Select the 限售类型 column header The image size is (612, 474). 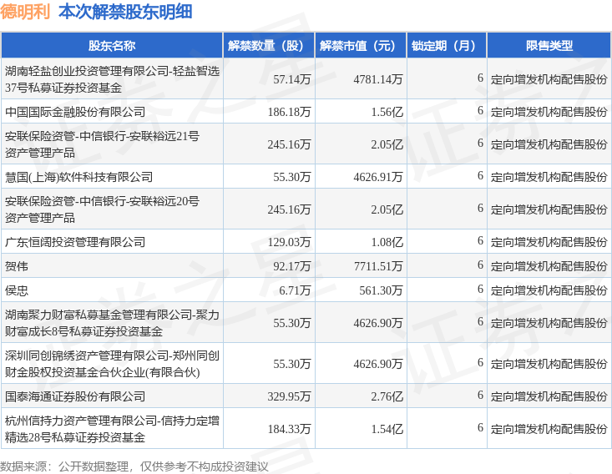549,46
